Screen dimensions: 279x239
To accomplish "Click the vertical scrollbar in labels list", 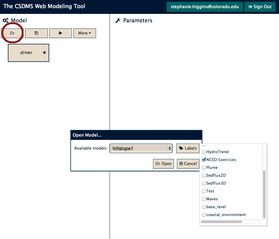I will point(264,194).
